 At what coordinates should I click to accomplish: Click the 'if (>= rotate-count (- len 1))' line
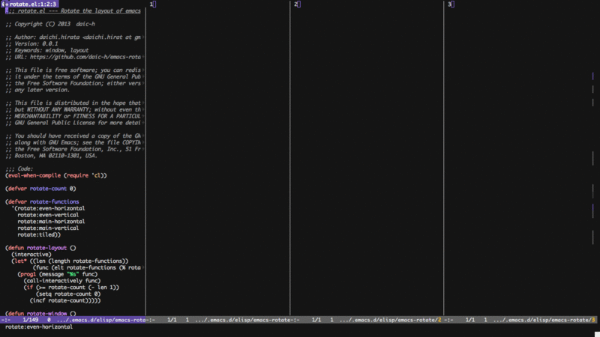71,288
